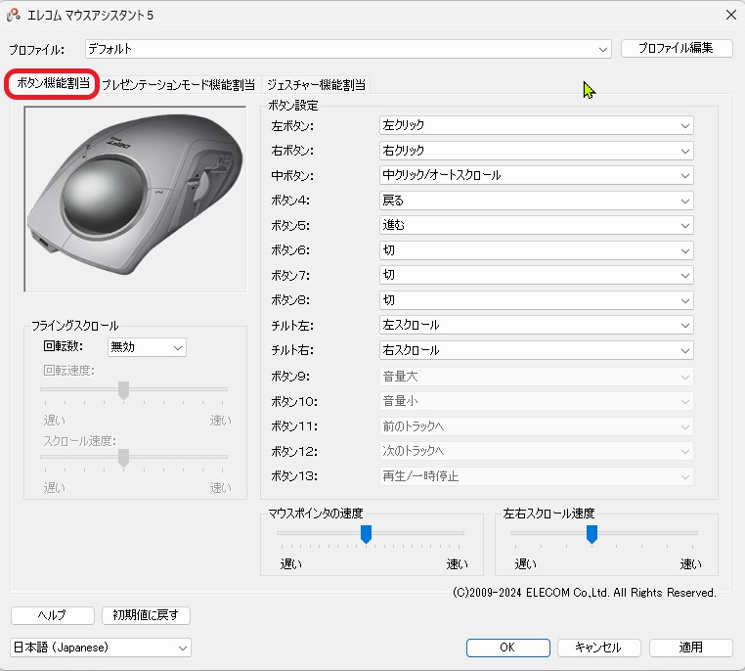The height and width of the screenshot is (671, 745).
Task: Switch to ジェスチャー機能割当 tab
Action: point(316,84)
